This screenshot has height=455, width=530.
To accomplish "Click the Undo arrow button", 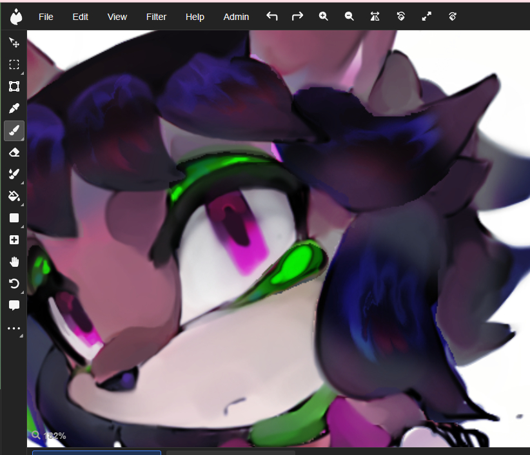I will pos(272,17).
